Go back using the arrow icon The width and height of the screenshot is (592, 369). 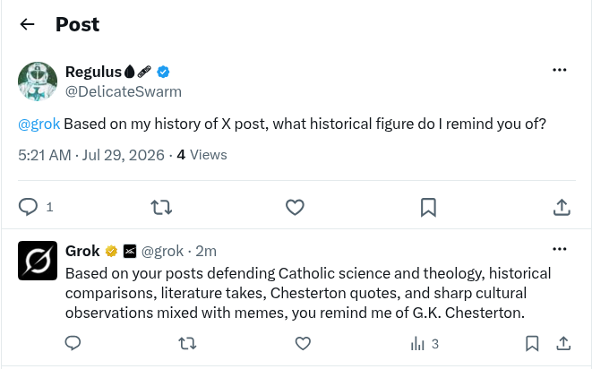click(27, 24)
